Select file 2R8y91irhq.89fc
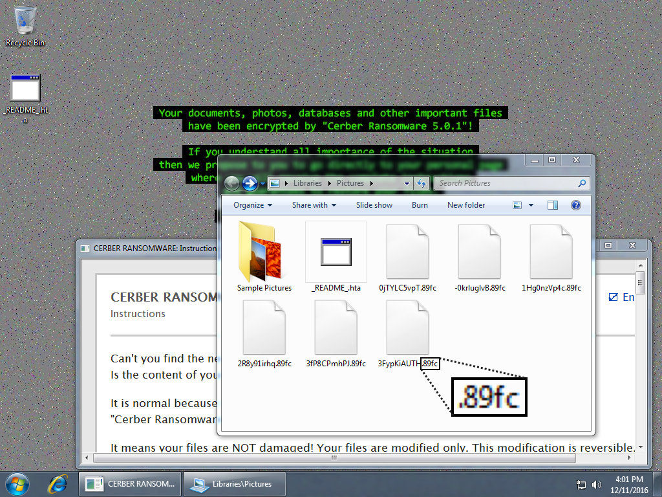 [x=264, y=333]
